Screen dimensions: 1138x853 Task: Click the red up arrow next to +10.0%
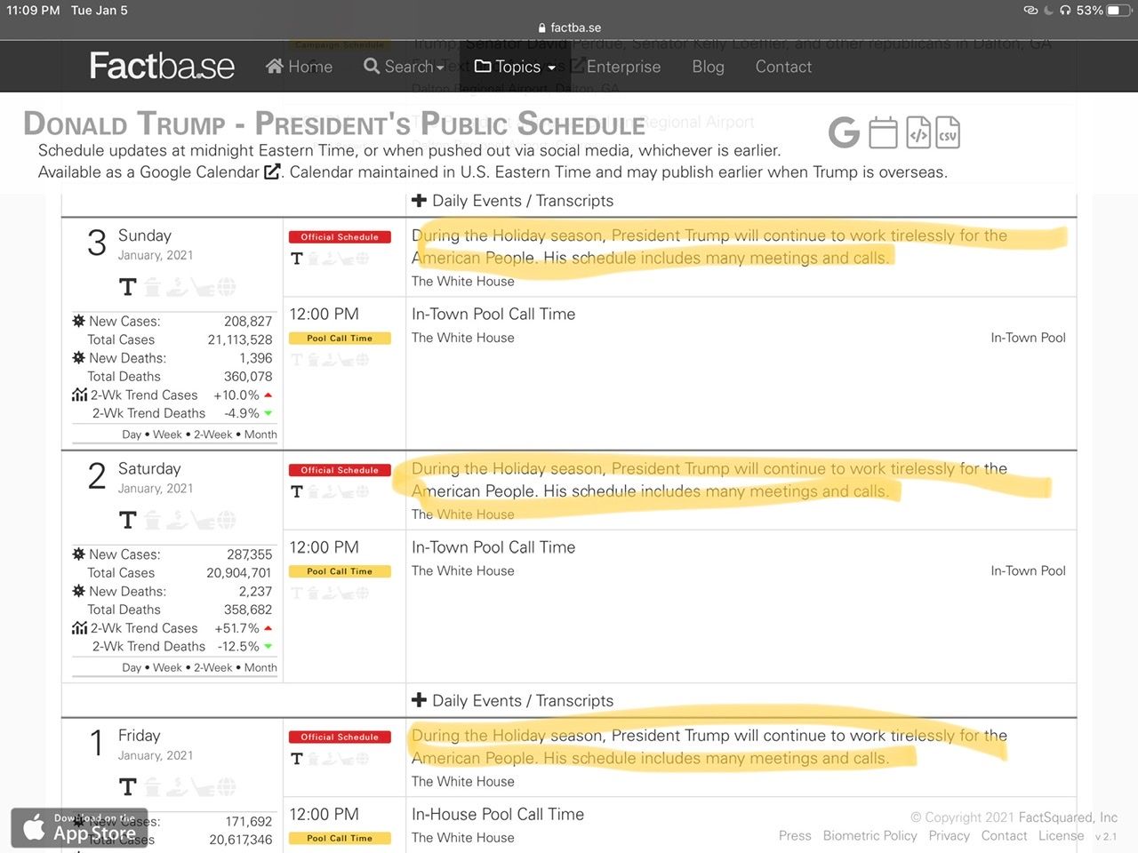pyautogui.click(x=268, y=395)
